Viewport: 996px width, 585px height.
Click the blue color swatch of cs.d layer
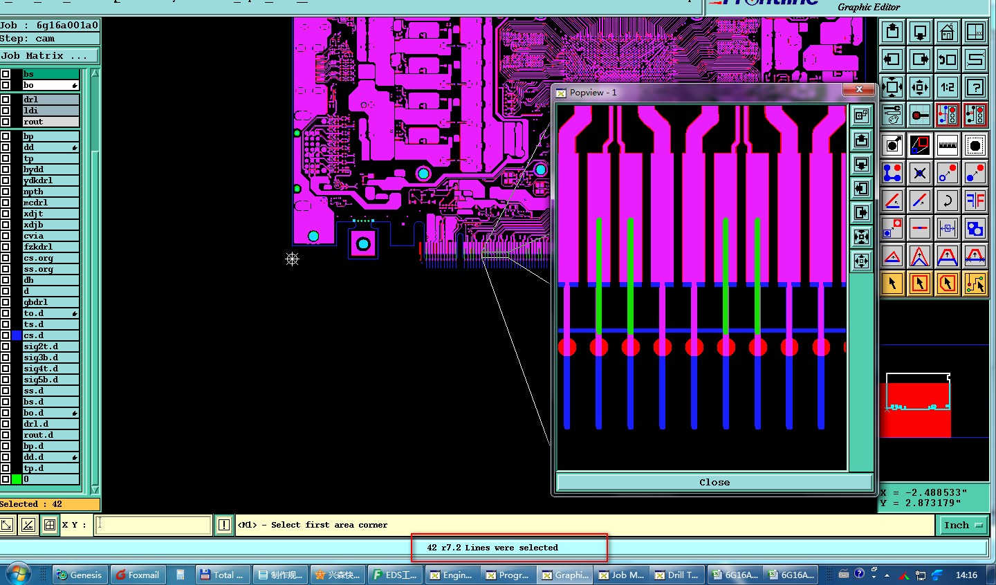(17, 335)
